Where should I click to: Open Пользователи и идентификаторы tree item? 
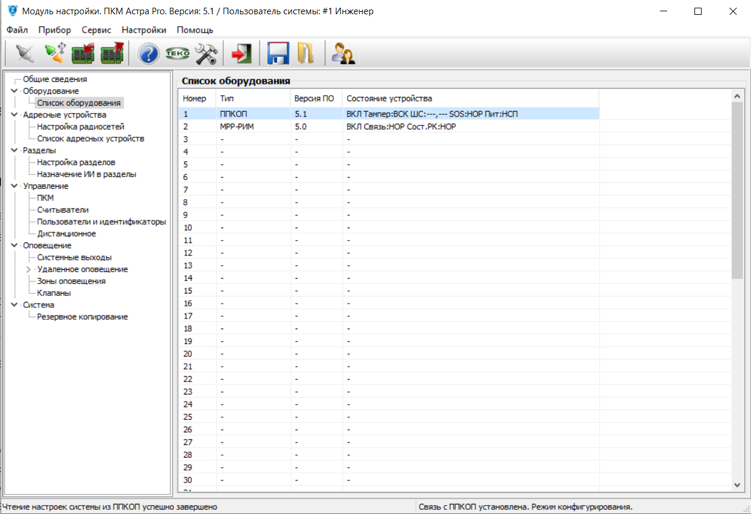pos(101,222)
